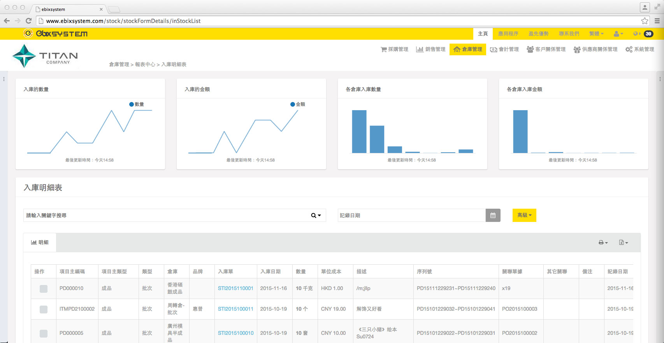The height and width of the screenshot is (343, 664).
Task: Expand the 高級 advanced filter
Action: pos(524,215)
